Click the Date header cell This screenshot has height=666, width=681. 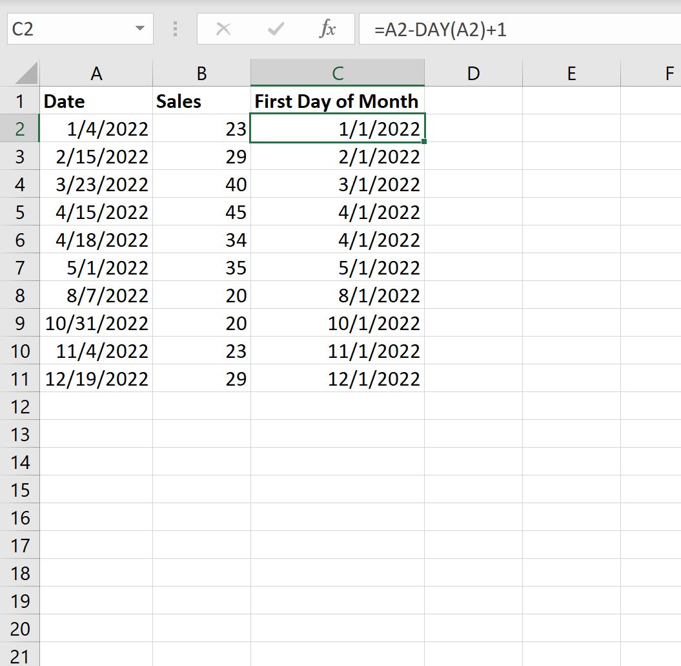pos(96,101)
